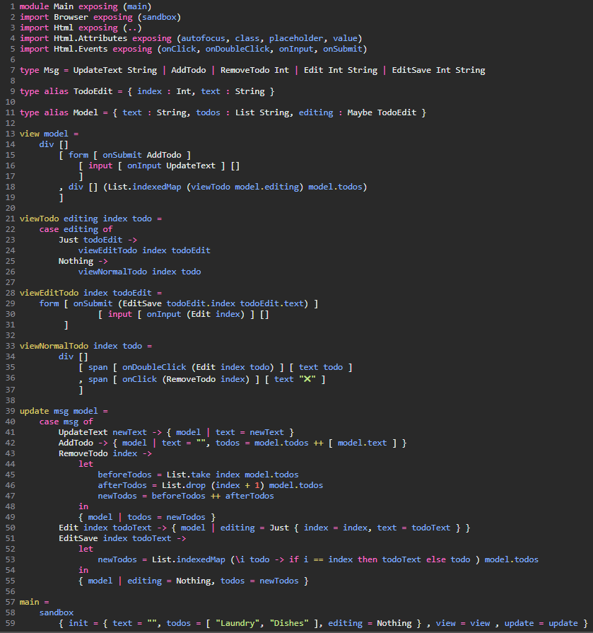
Task: Click "List.indexedMap" on line 18
Action: click(x=144, y=187)
